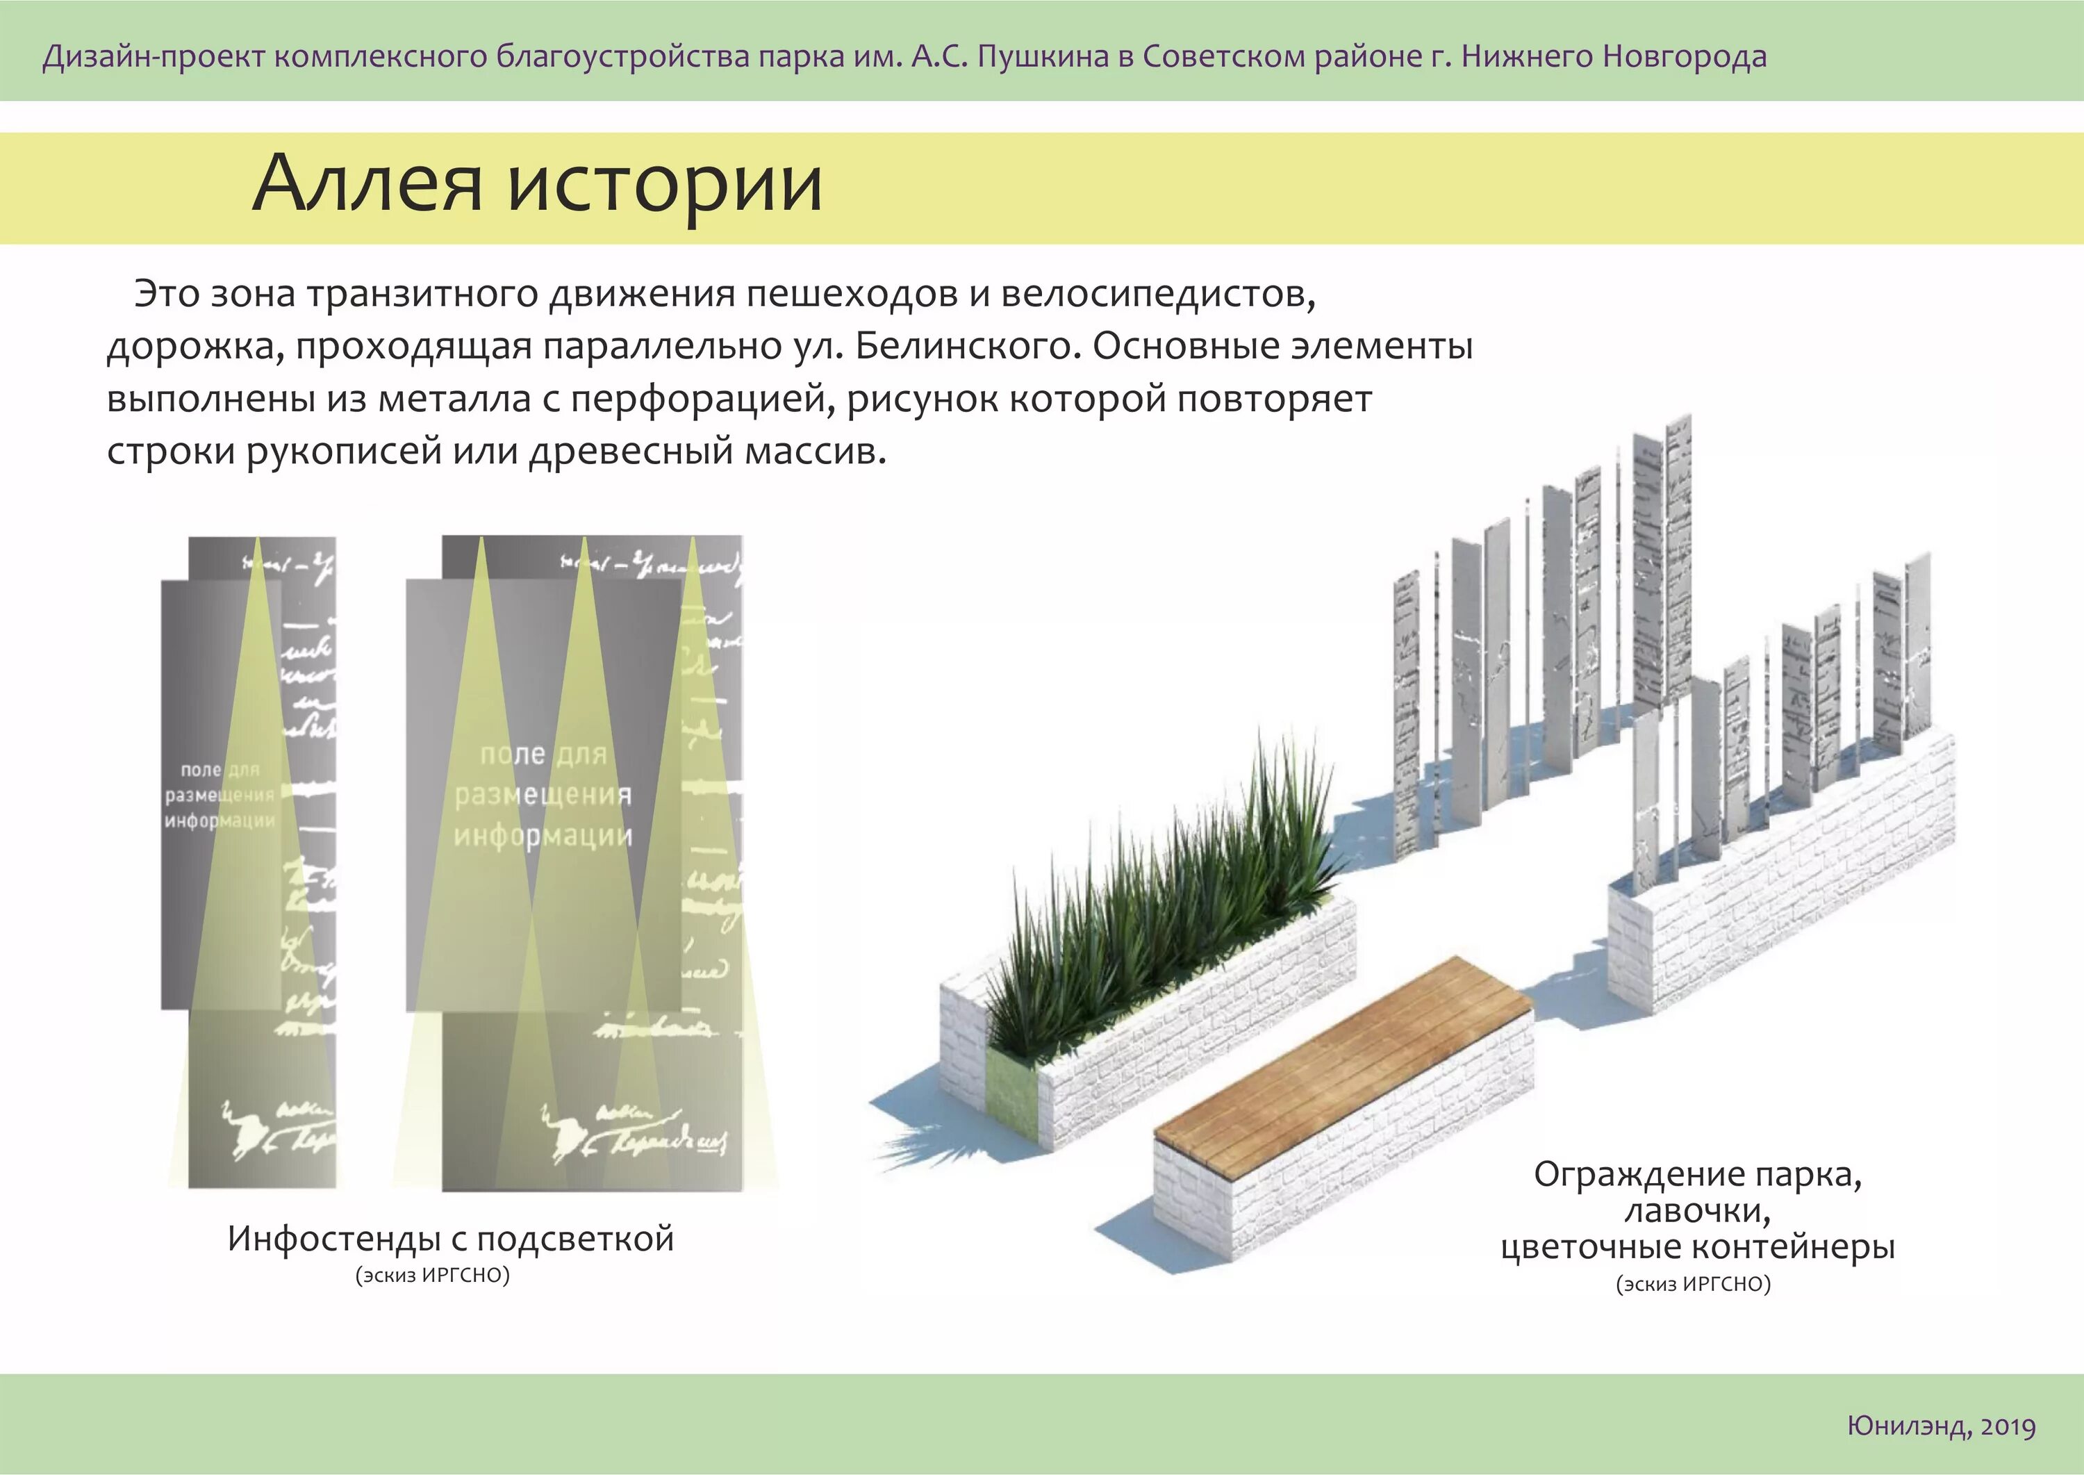Click the handwritten script at the wide stand's top
The image size is (2084, 1475).
[x=650, y=566]
